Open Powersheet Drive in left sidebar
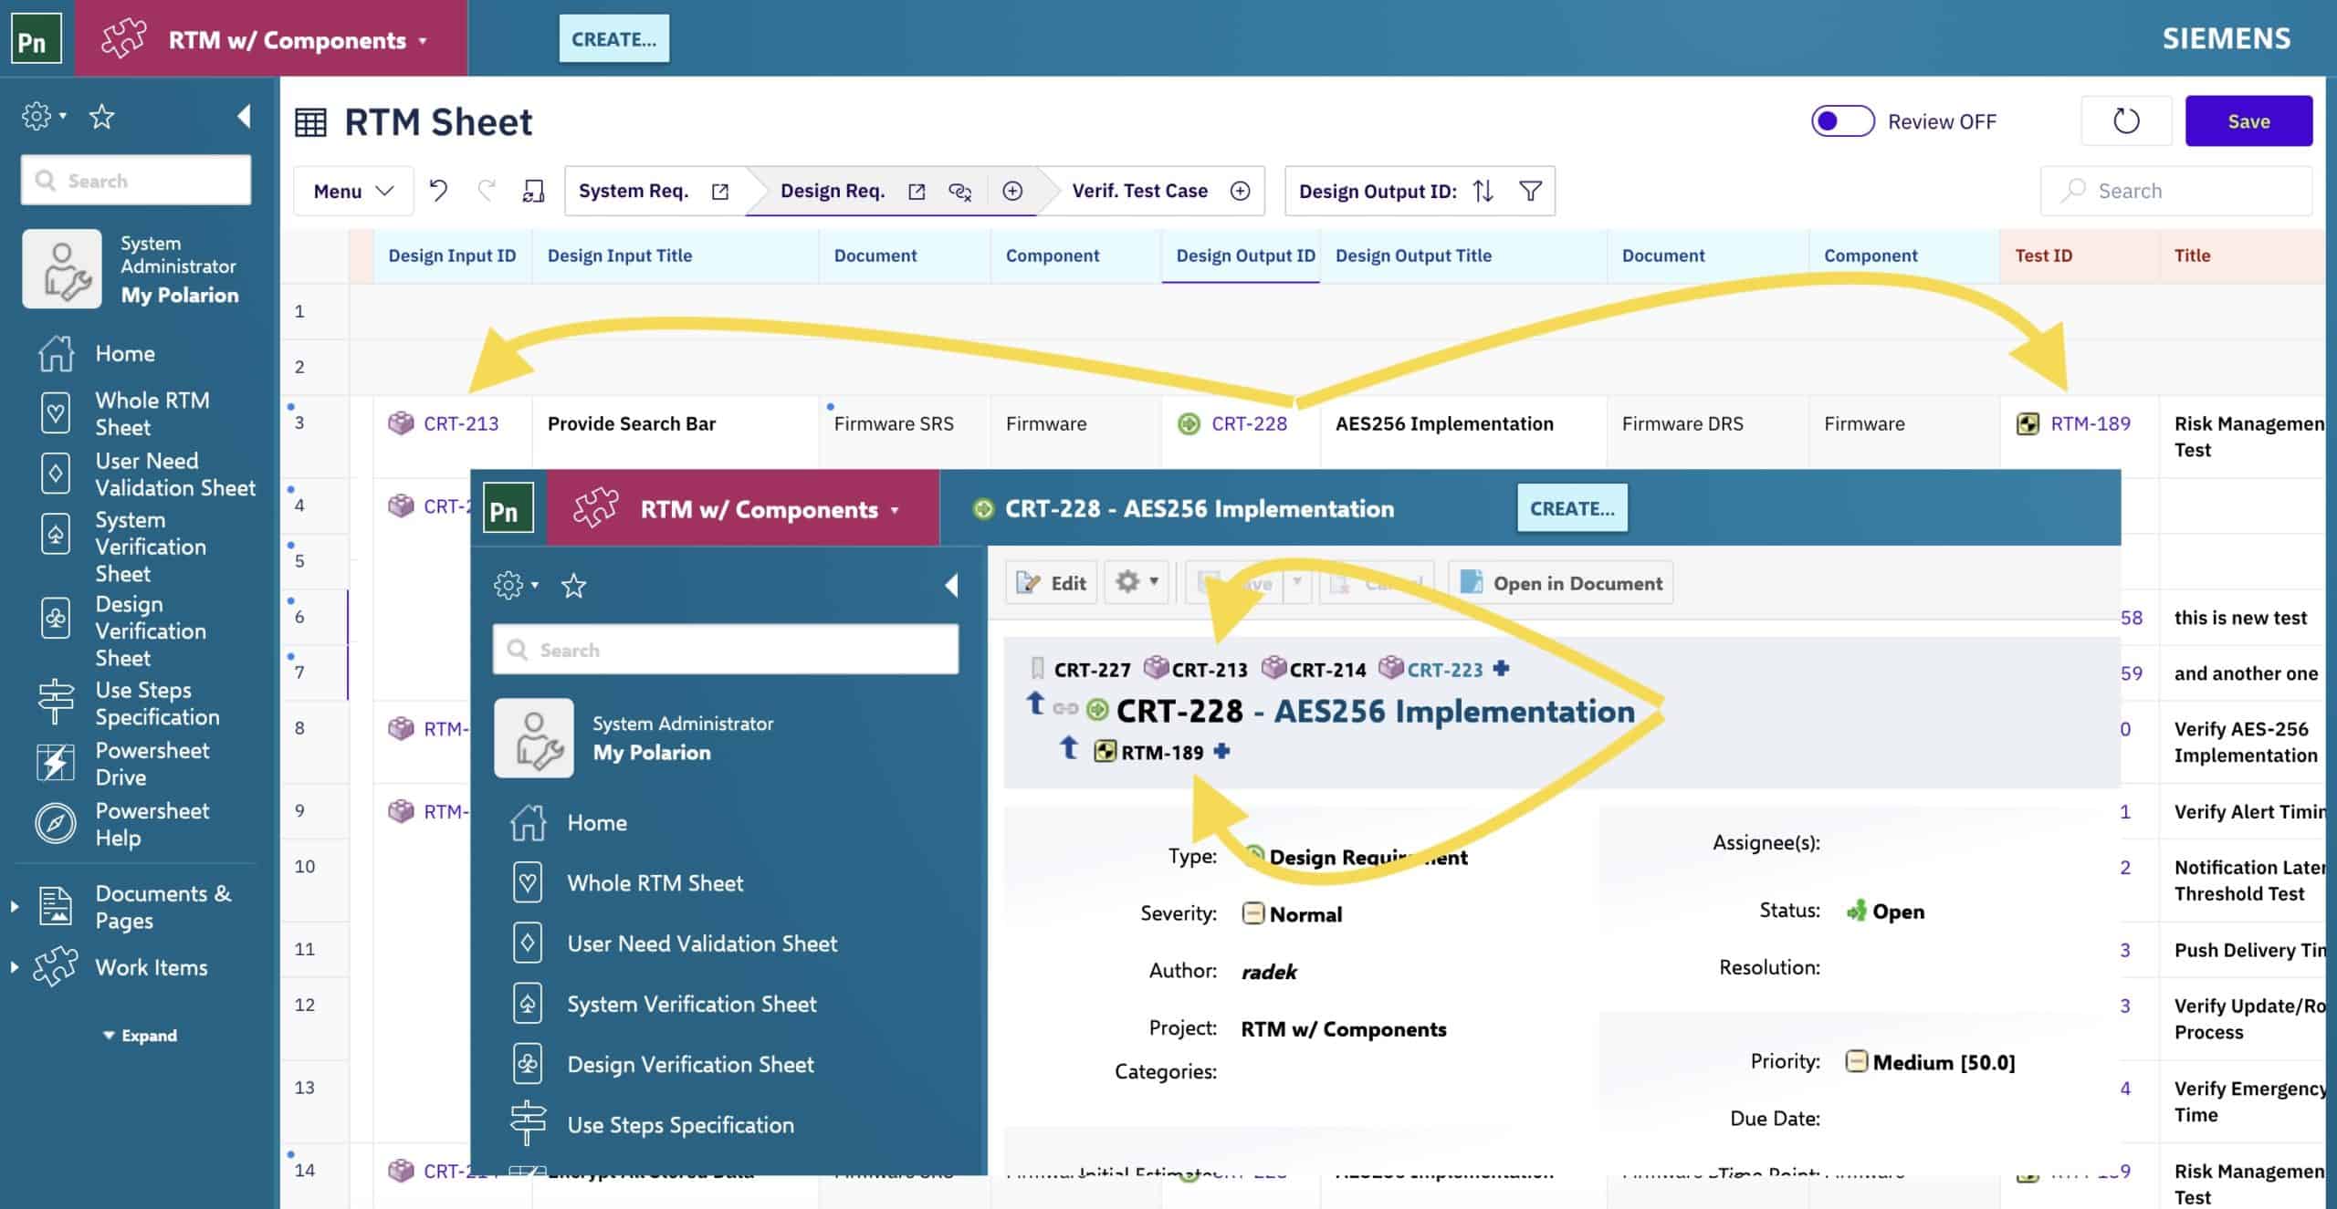The height and width of the screenshot is (1209, 2337). (152, 764)
